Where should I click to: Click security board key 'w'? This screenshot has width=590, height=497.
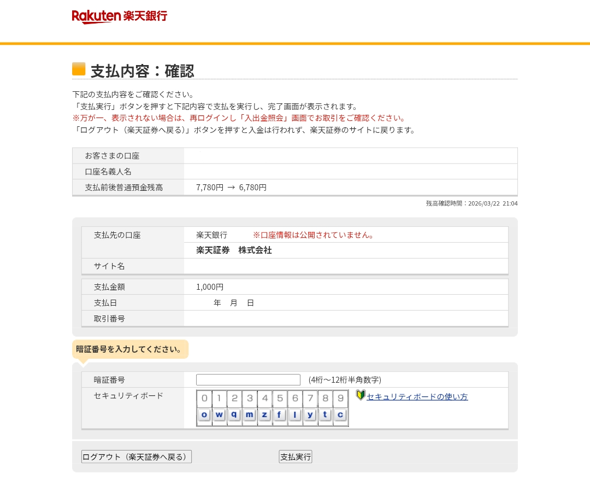pyautogui.click(x=220, y=415)
